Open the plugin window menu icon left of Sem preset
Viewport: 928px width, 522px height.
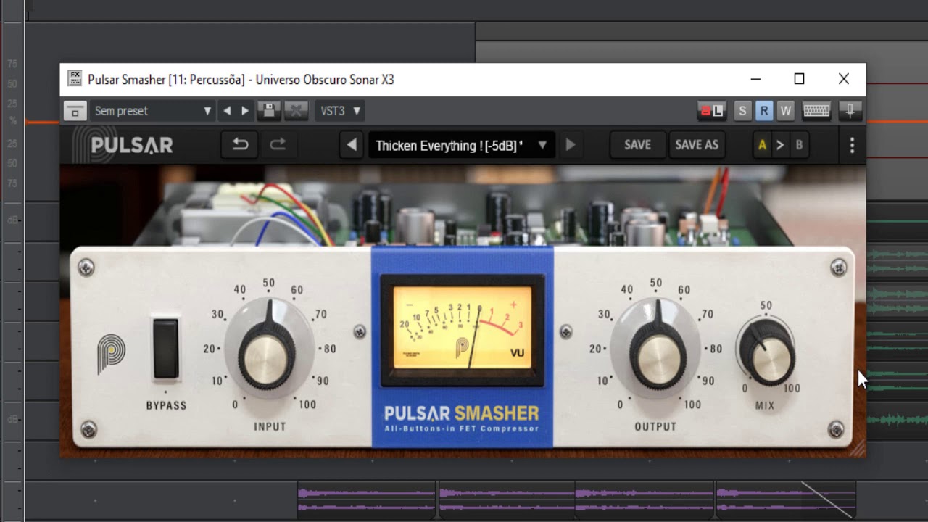tap(75, 111)
